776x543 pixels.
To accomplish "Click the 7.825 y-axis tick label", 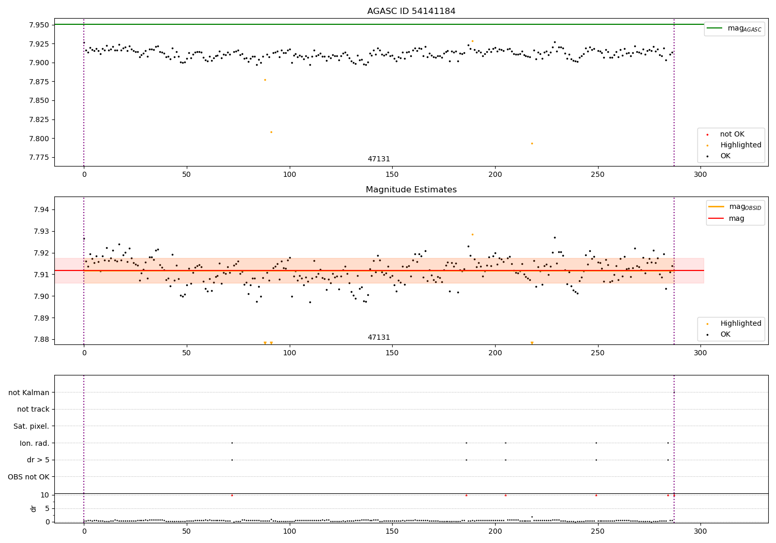I will (39, 119).
